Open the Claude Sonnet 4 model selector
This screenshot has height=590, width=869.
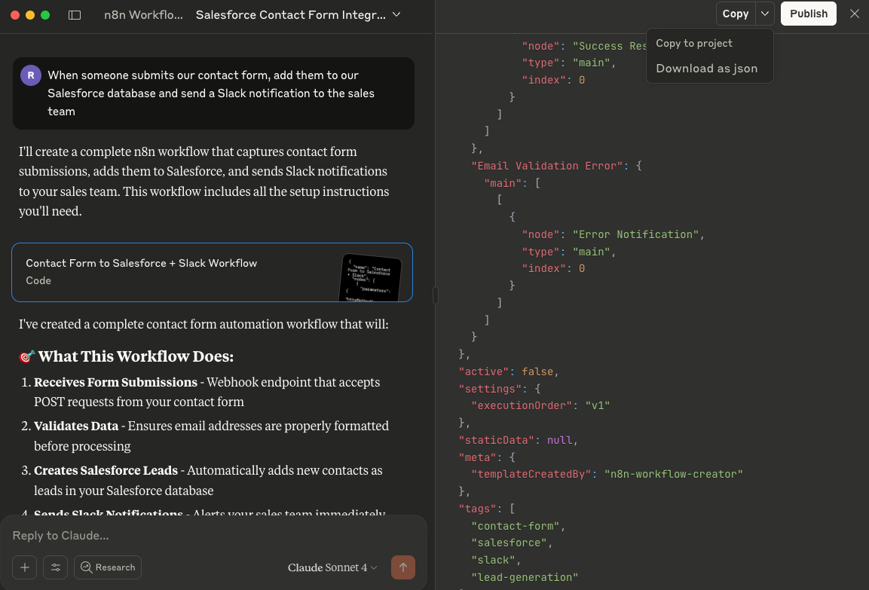[332, 567]
